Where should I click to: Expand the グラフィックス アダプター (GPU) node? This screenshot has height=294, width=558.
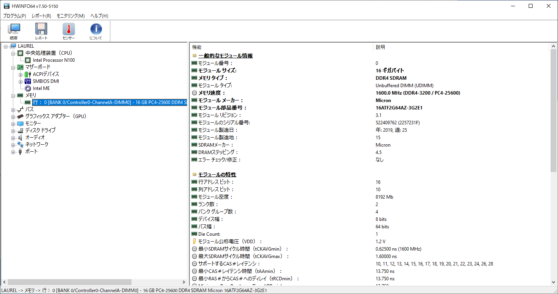(x=13, y=117)
